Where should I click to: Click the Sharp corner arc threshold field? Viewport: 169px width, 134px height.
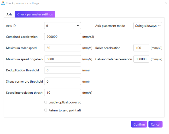(x=63, y=81)
